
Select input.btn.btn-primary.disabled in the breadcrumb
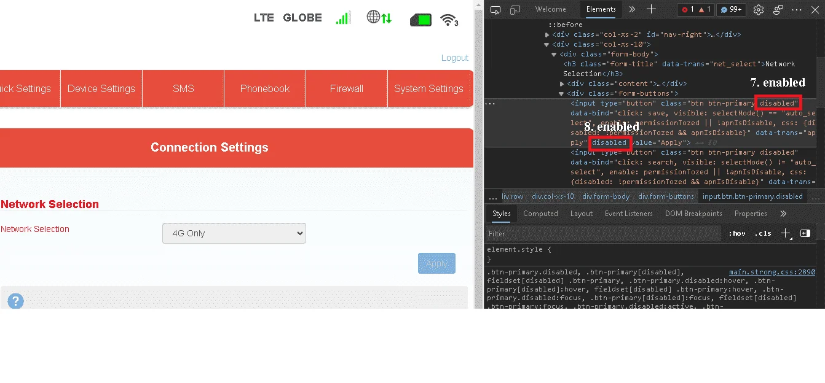tap(752, 196)
